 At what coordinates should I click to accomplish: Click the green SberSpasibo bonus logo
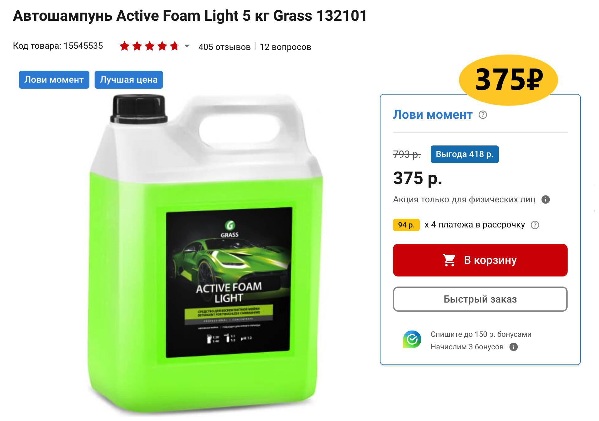point(412,339)
